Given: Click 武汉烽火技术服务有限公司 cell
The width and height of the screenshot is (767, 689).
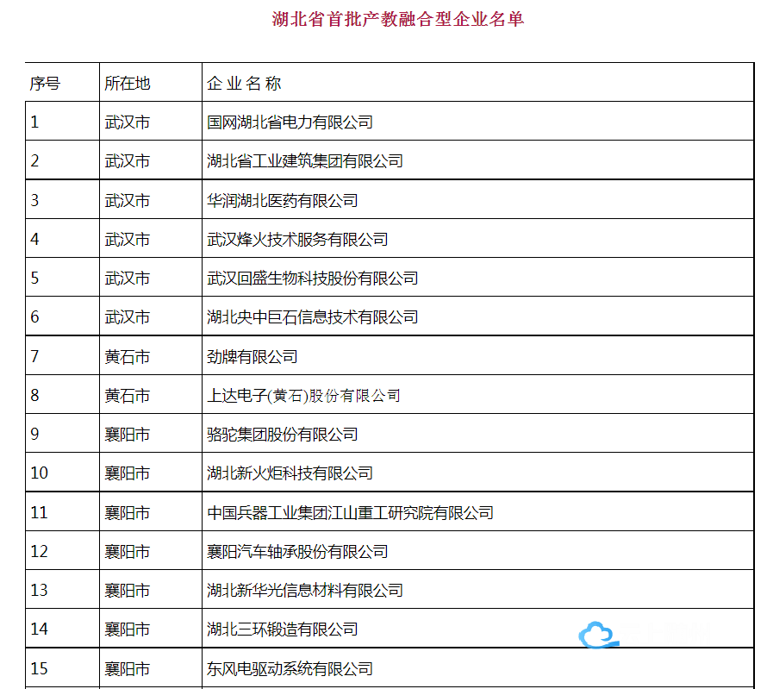Looking at the screenshot, I should click(x=297, y=240).
